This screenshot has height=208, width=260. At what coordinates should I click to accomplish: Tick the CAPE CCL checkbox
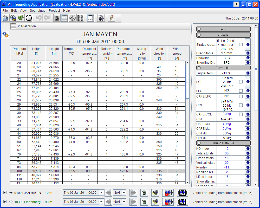241,114
